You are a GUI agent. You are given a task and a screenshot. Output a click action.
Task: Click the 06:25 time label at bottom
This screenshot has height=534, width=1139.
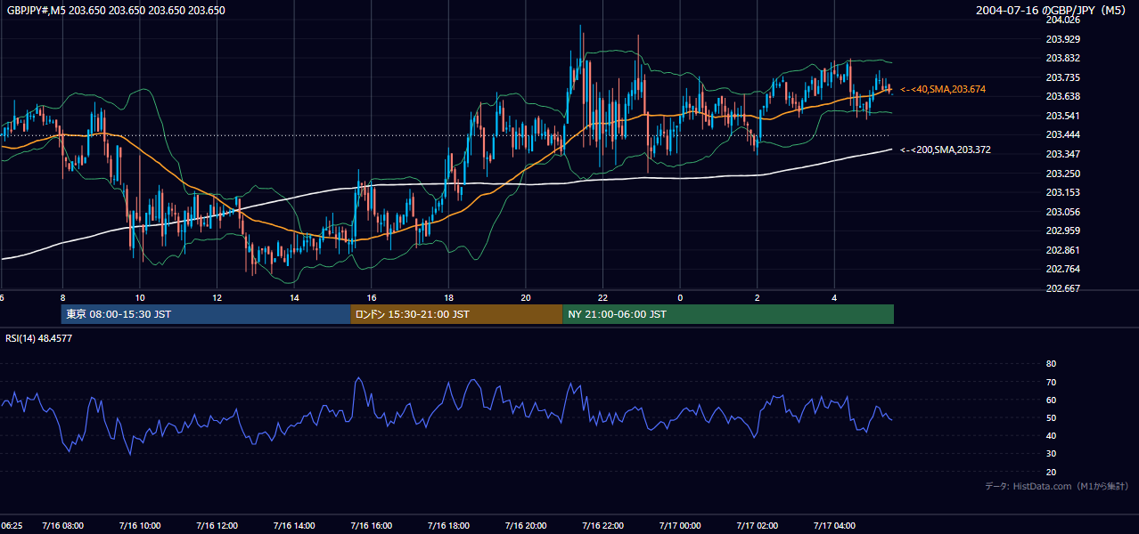tap(12, 526)
